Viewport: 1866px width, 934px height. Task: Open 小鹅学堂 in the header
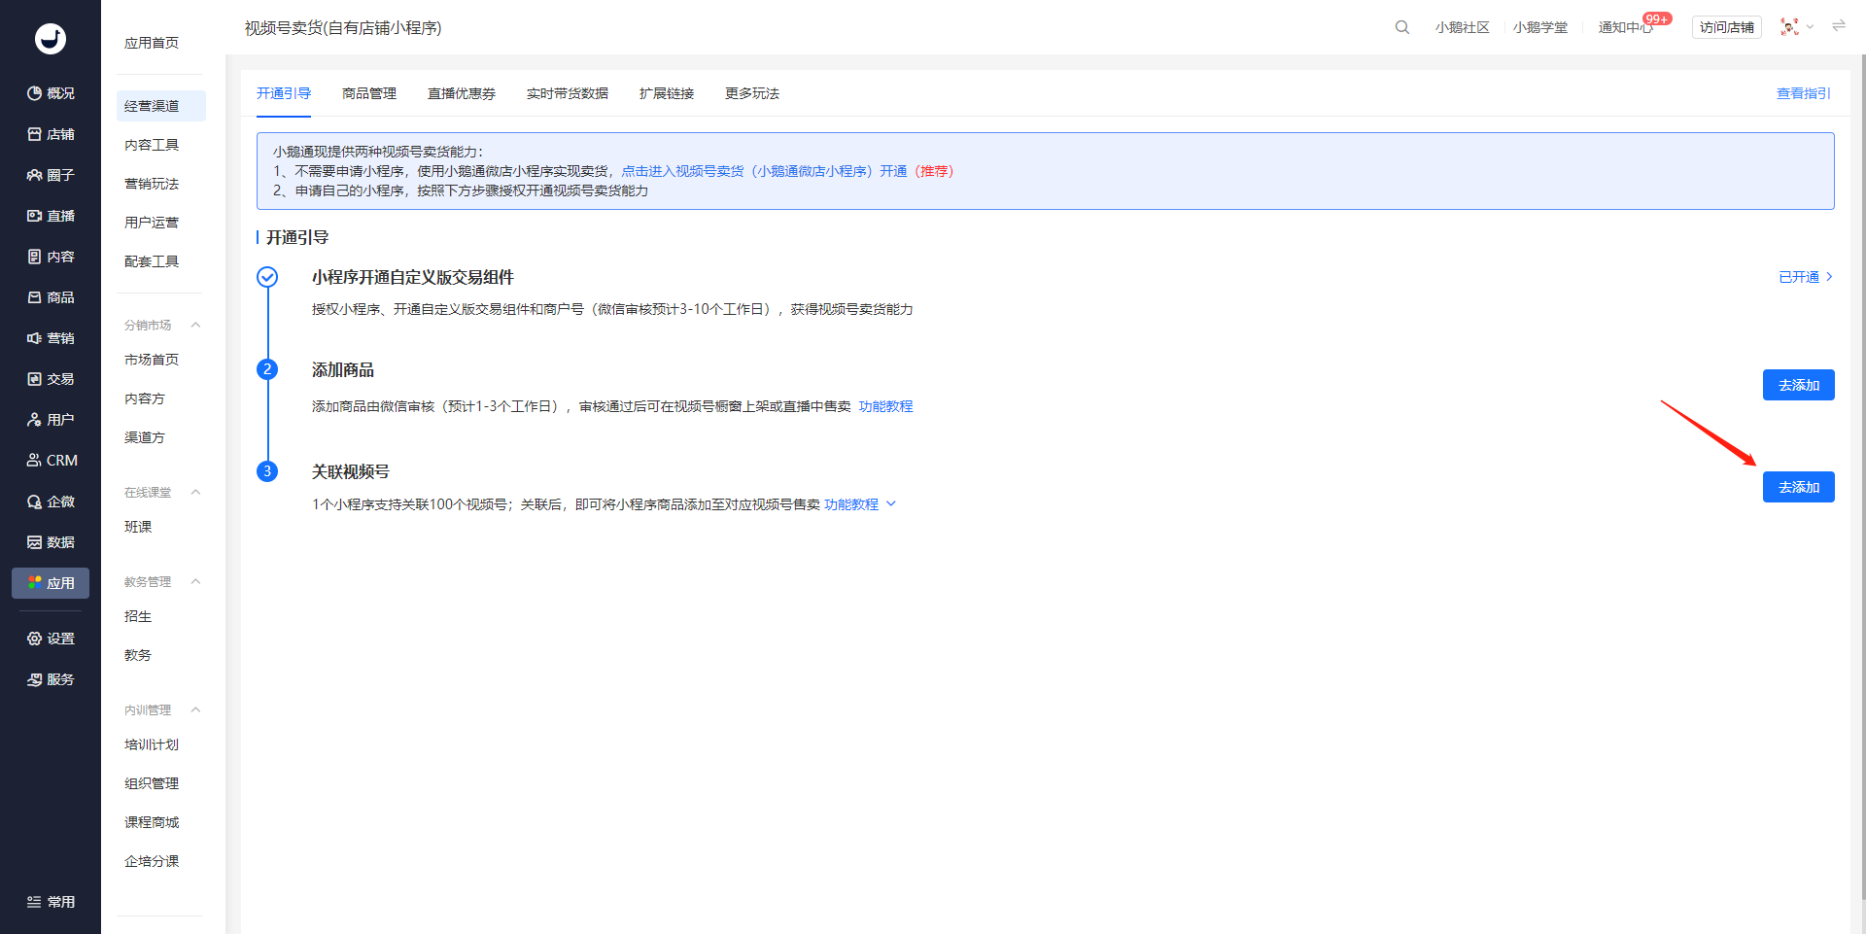click(1540, 27)
